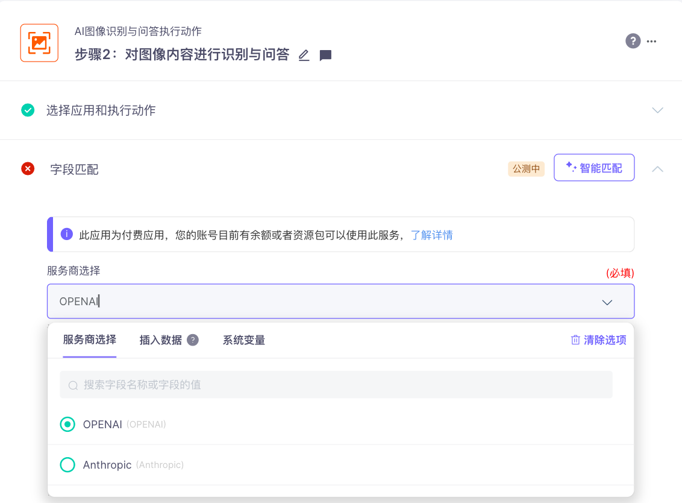The width and height of the screenshot is (682, 503).
Task: Click the 服务商选择 field label above the box
Action: coord(74,271)
